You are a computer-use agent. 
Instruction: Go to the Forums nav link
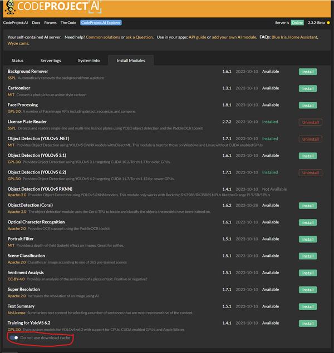(50, 23)
